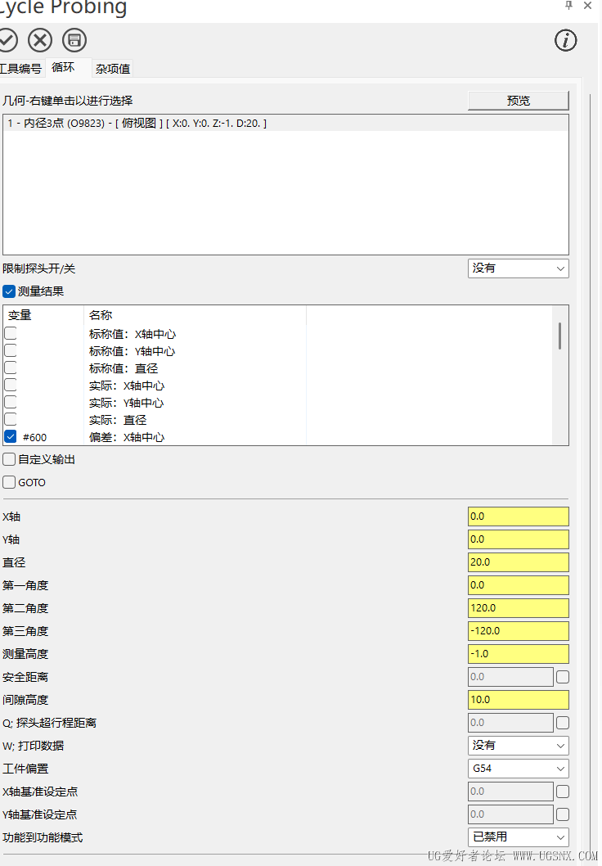Click the 测量高度 field showing -1.0
Viewport: 602px width, 866px height.
[518, 654]
